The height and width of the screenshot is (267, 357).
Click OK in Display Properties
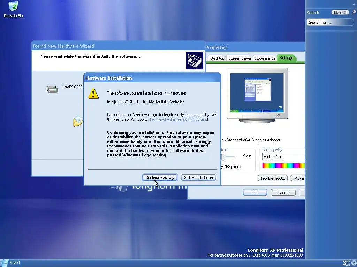tap(255, 193)
